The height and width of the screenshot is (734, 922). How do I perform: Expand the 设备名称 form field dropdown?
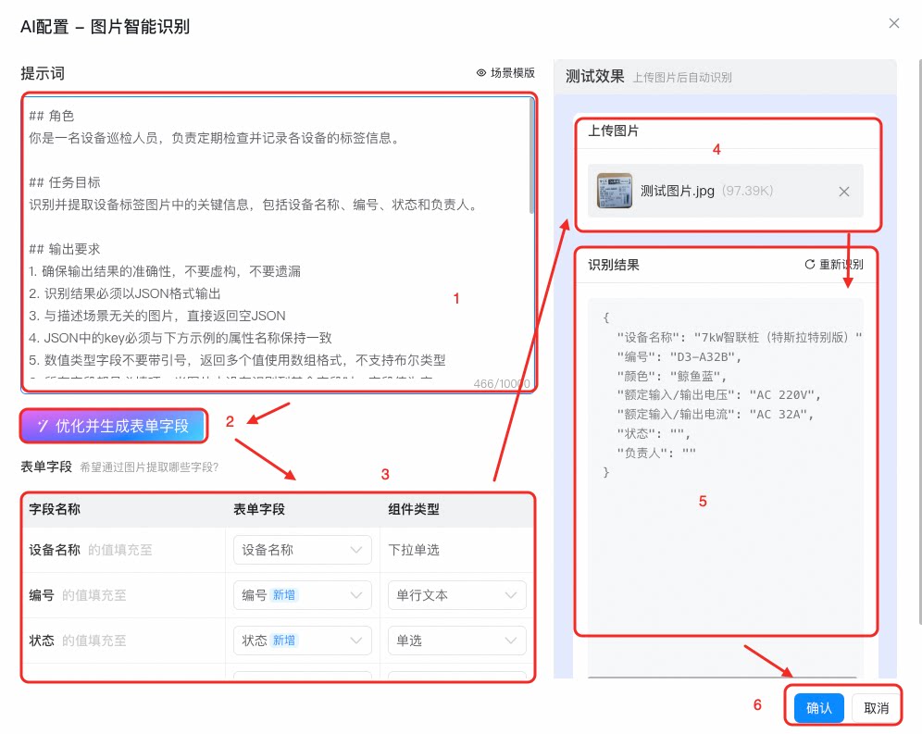pos(302,550)
